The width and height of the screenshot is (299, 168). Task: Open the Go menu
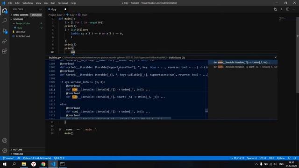[46, 3]
